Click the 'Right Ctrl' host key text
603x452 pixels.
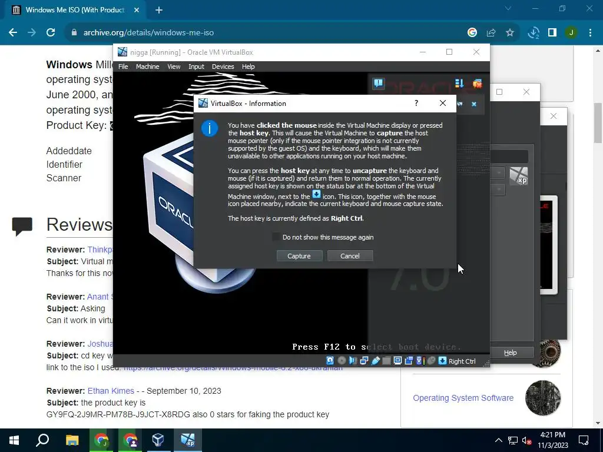click(x=462, y=361)
